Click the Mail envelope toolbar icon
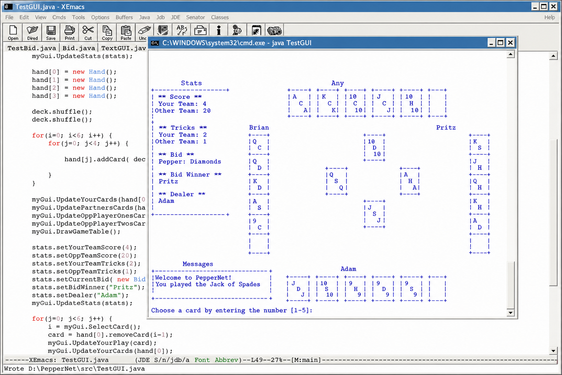This screenshot has width=562, height=375. (200, 30)
